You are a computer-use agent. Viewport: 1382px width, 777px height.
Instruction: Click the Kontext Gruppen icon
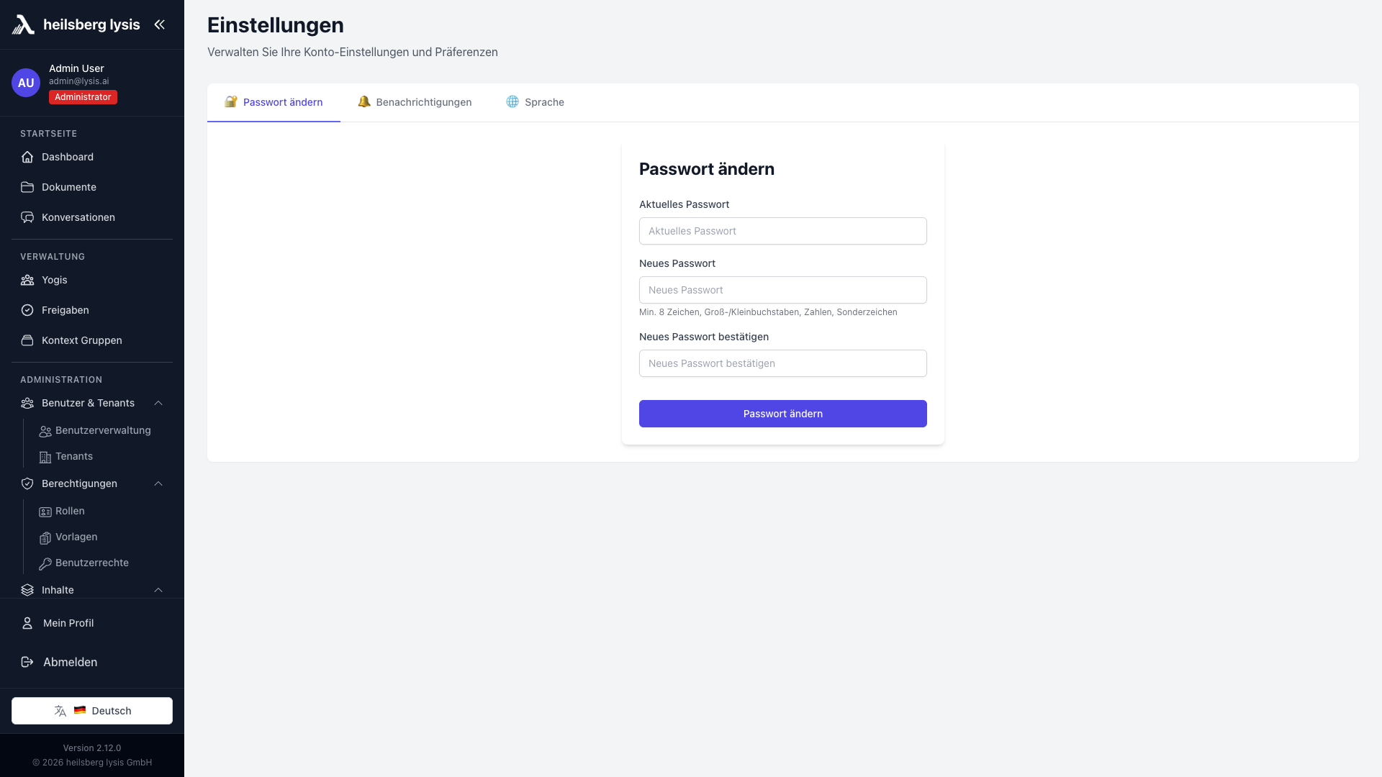tap(27, 340)
